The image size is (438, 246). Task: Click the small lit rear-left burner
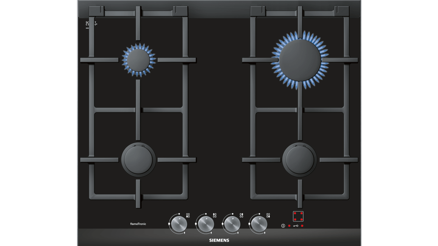tap(139, 60)
